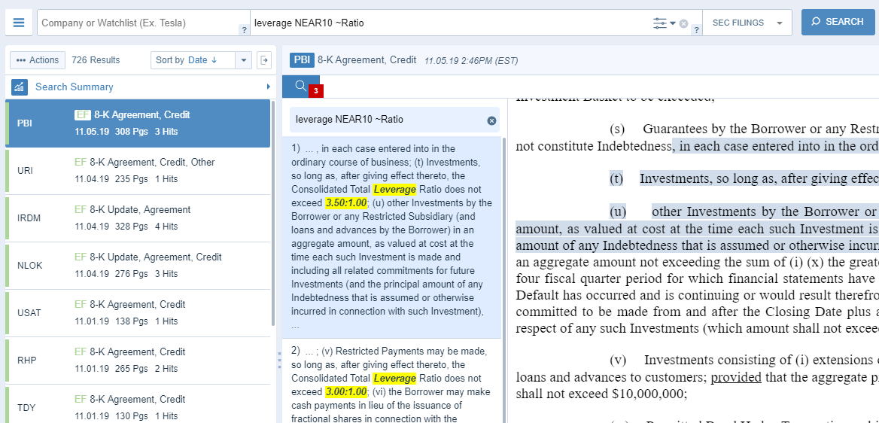
Task: Click underlined 'provided' in paragraph (v)
Action: (737, 377)
